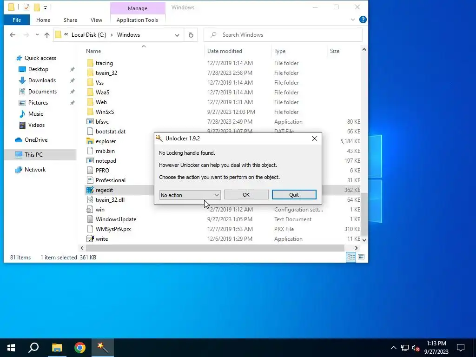Select the tracing folder icon
This screenshot has width=476, height=357.
click(90, 63)
